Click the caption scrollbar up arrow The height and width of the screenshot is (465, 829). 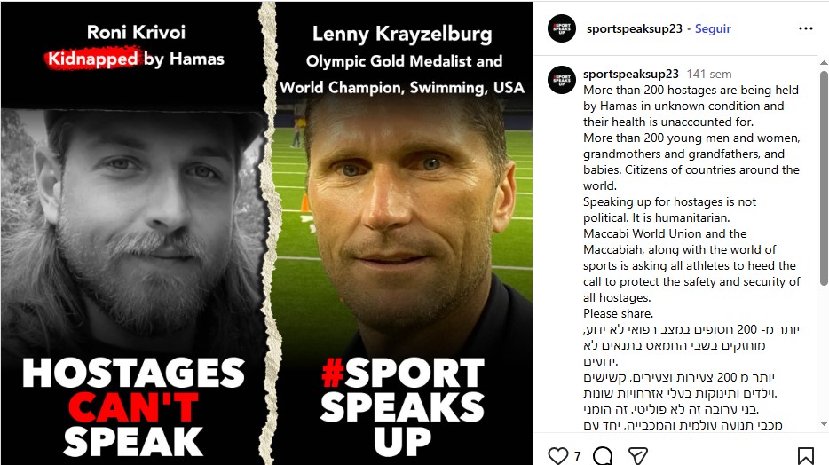click(x=824, y=63)
